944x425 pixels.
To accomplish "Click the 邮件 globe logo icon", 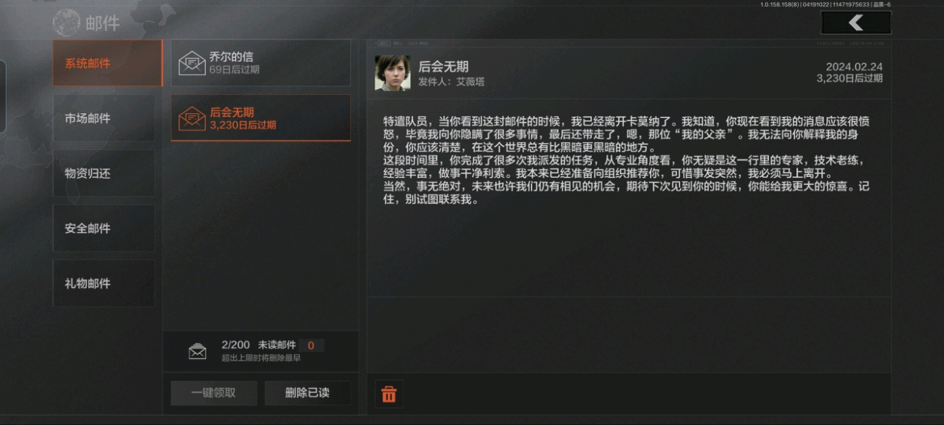I will pos(67,23).
